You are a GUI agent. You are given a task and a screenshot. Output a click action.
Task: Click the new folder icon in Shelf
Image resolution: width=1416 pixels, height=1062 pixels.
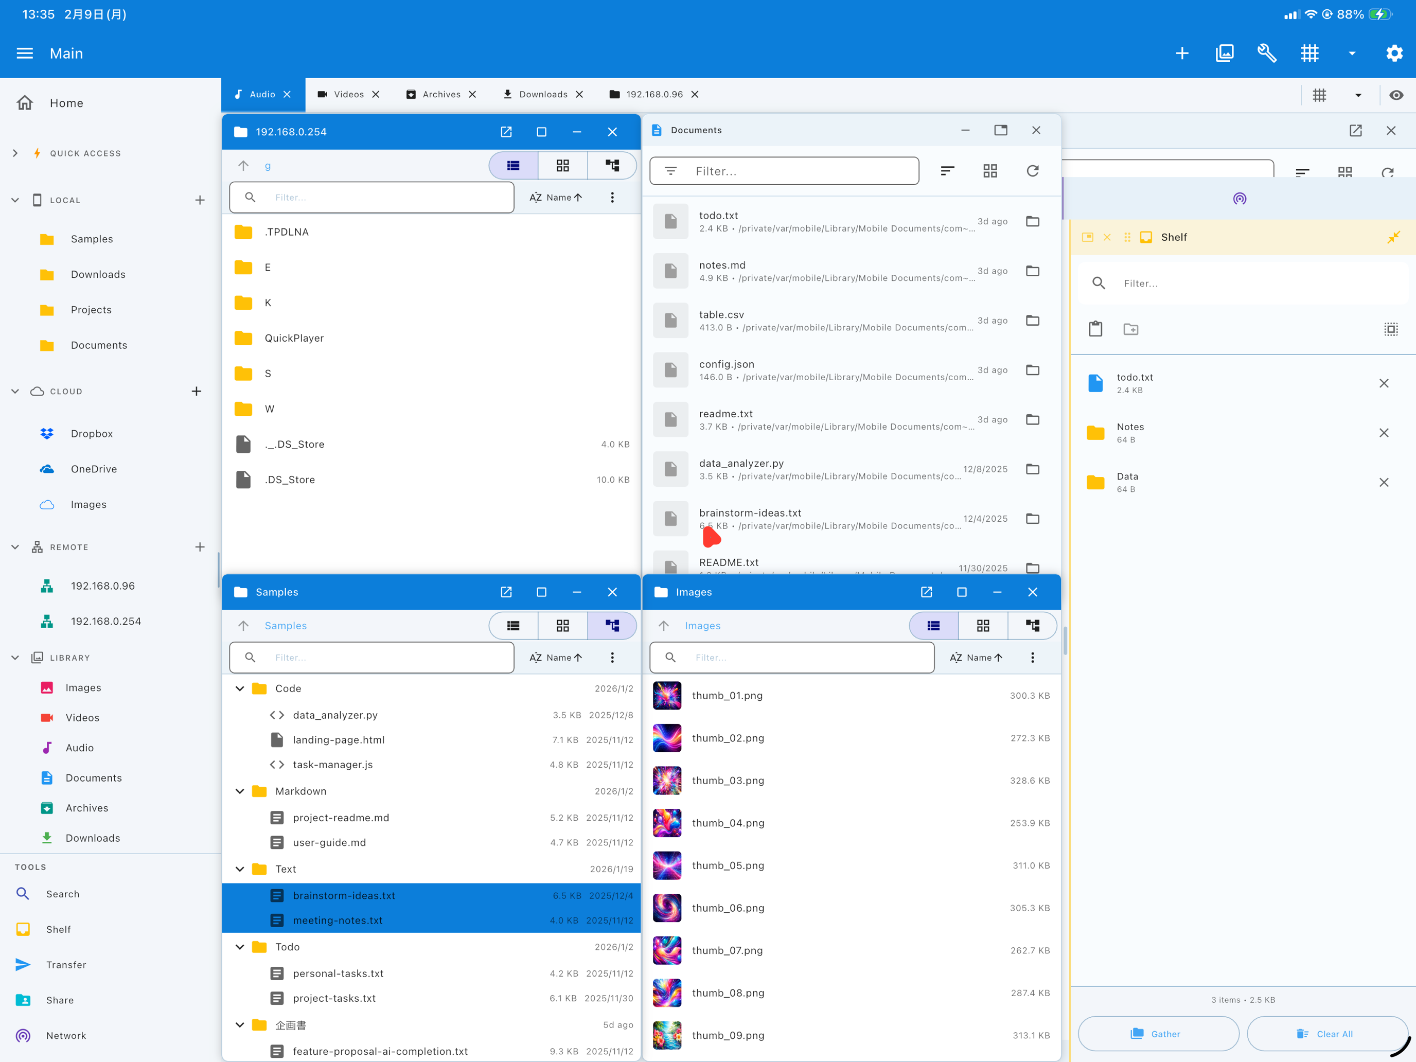click(1130, 329)
